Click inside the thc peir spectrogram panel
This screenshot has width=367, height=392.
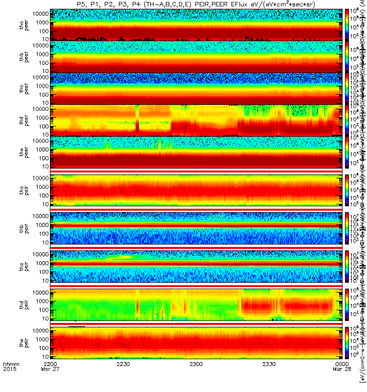196,267
